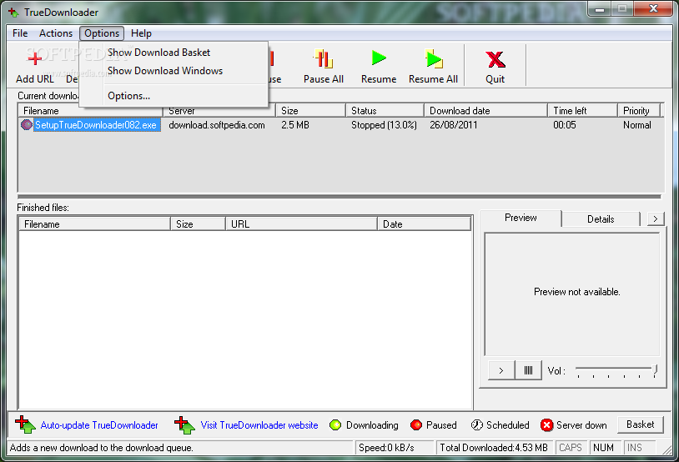Sort current downloads by Download date column
The height and width of the screenshot is (462, 679).
click(x=485, y=111)
